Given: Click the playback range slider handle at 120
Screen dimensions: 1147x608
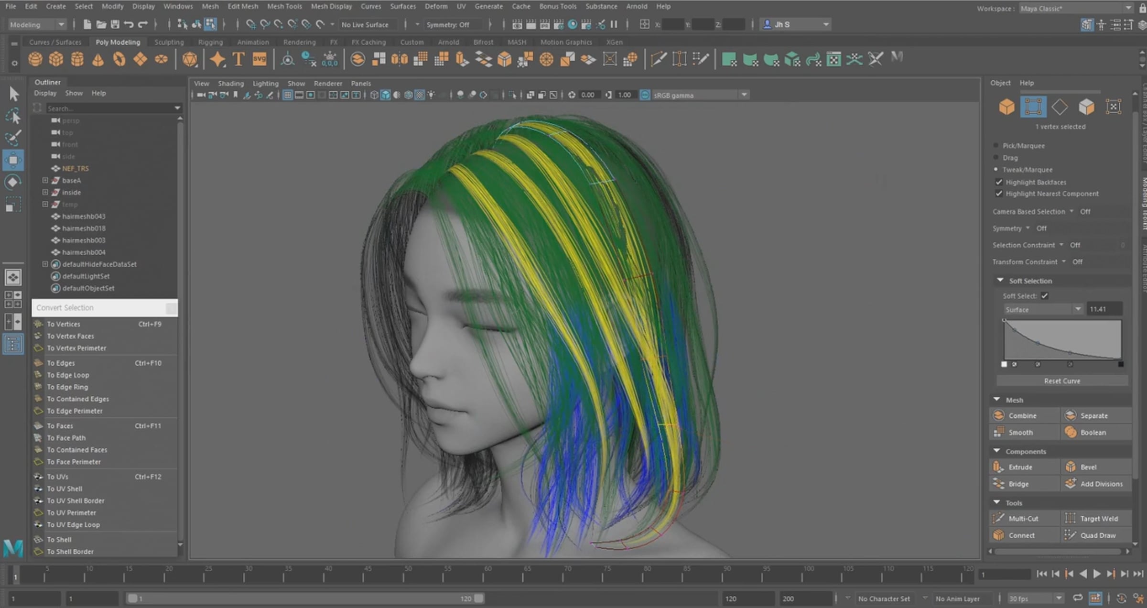Looking at the screenshot, I should [x=478, y=598].
